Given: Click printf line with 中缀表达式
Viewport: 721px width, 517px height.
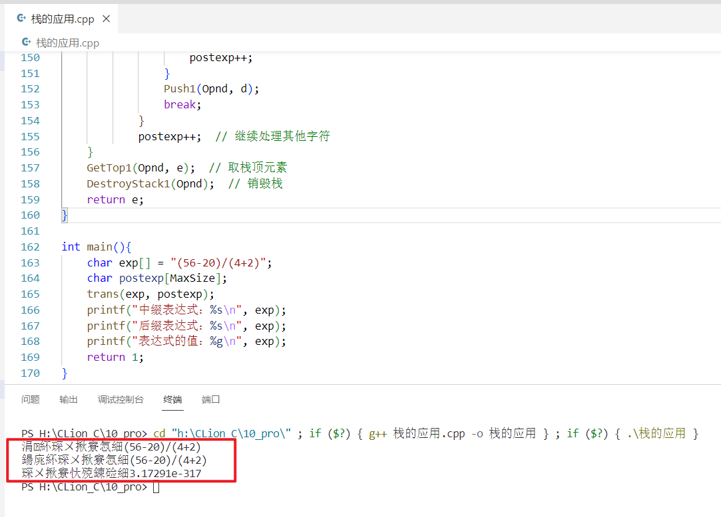Looking at the screenshot, I should (x=186, y=310).
